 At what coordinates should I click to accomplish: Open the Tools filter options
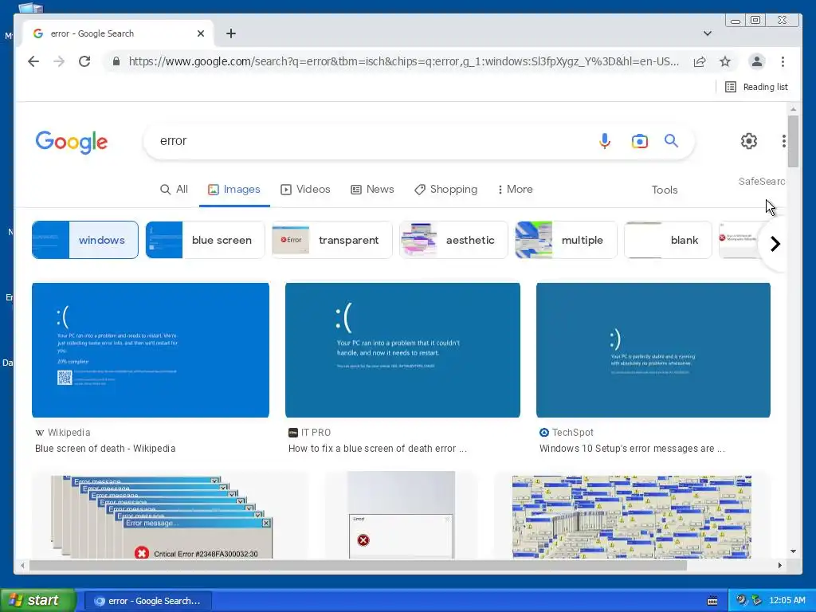point(665,190)
